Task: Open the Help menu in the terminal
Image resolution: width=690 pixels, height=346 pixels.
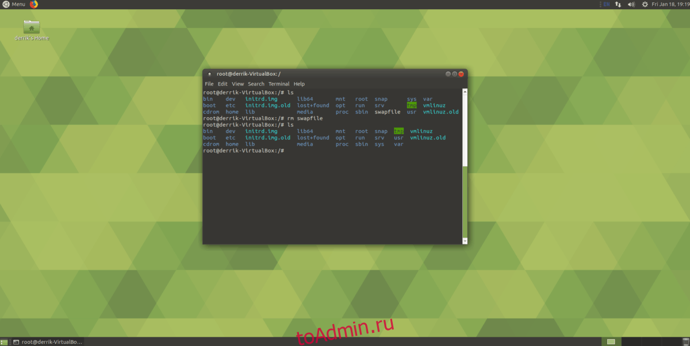Action: click(299, 84)
